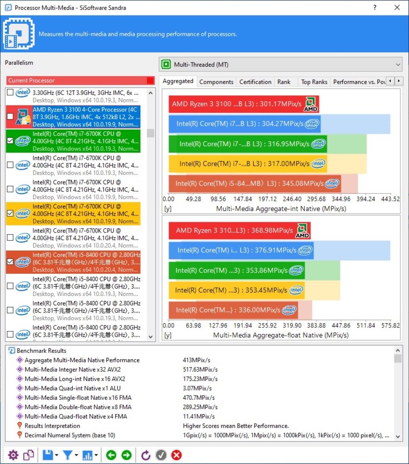
Task: Click the grey checkmark OK icon
Action: (161, 455)
